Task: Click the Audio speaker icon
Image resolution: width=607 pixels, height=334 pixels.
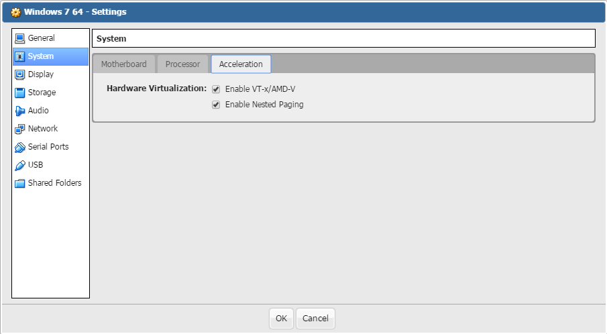Action: click(20, 111)
